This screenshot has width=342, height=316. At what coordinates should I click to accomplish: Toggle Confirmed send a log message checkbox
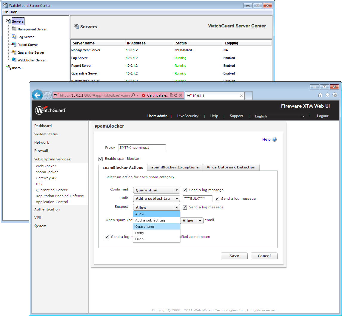185,190
